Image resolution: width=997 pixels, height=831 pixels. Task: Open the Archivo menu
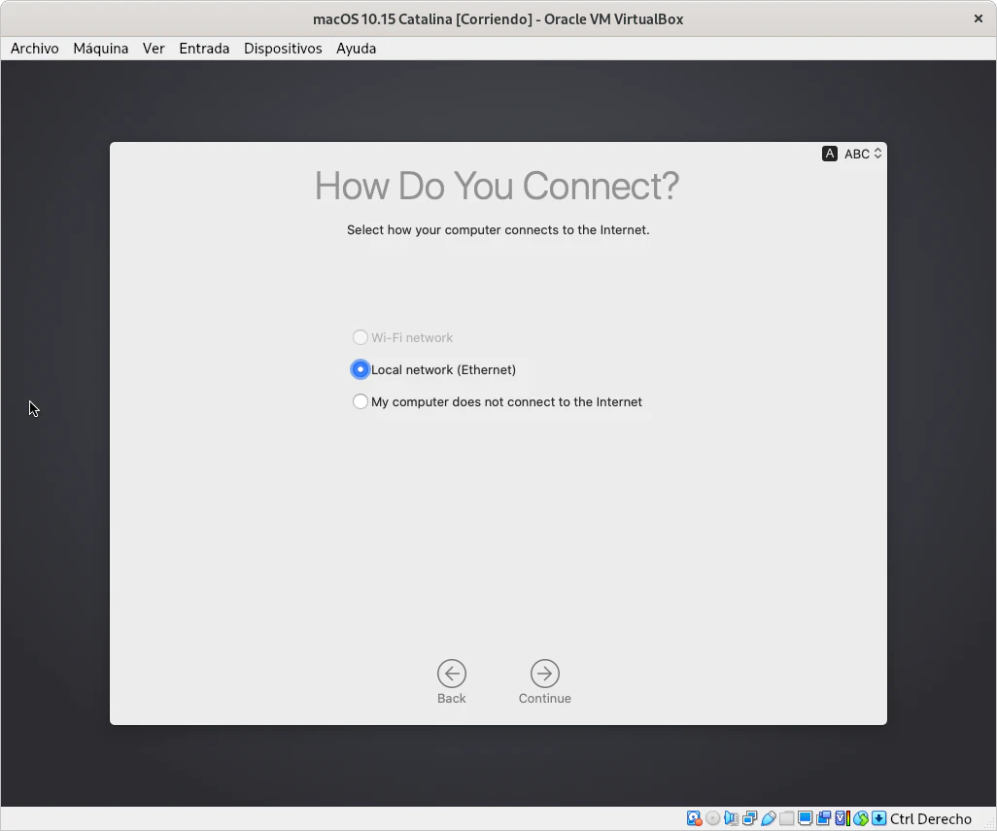point(35,48)
